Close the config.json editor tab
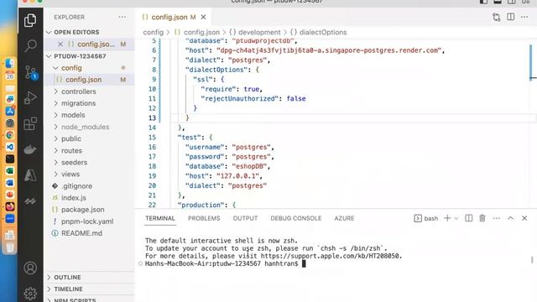The height and width of the screenshot is (302, 537). 203,17
